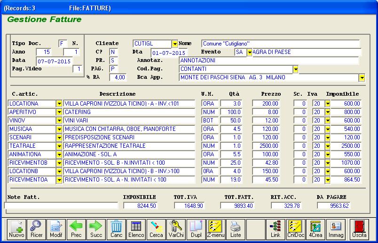Exit with the Uscita door icon
This screenshot has width=378, height=243.
tap(360, 228)
